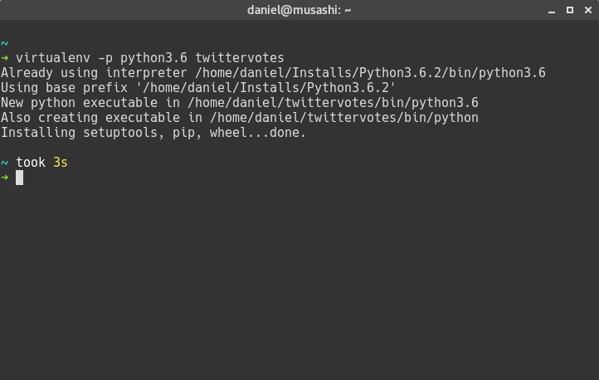Close the daniel@musashi terminal window

586,10
